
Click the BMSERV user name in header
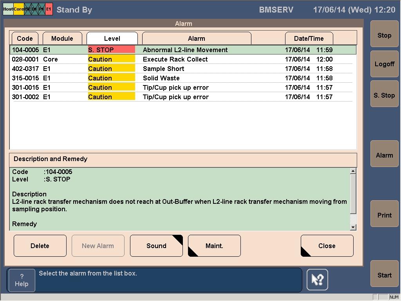[x=276, y=10]
